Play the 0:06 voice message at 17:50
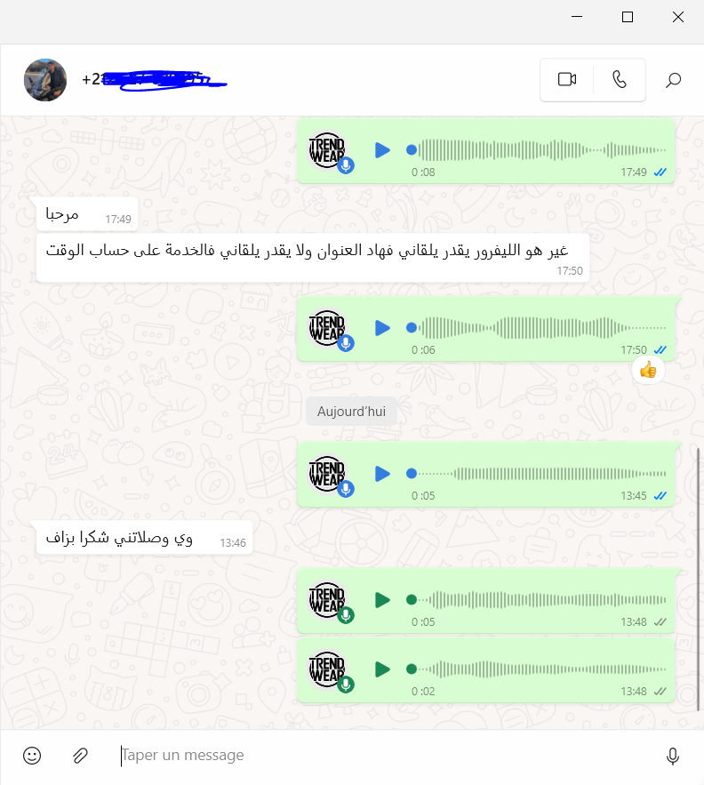This screenshot has width=704, height=785. pyautogui.click(x=382, y=328)
